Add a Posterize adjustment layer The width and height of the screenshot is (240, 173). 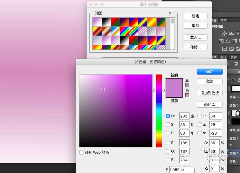click(231, 49)
